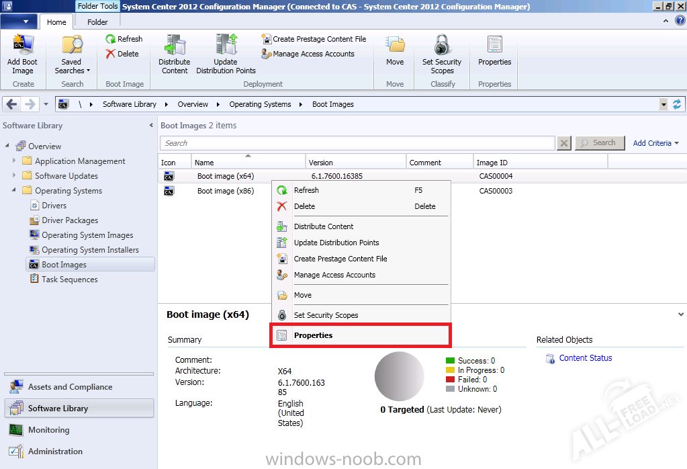
Task: Click the Search button
Action: click(598, 143)
